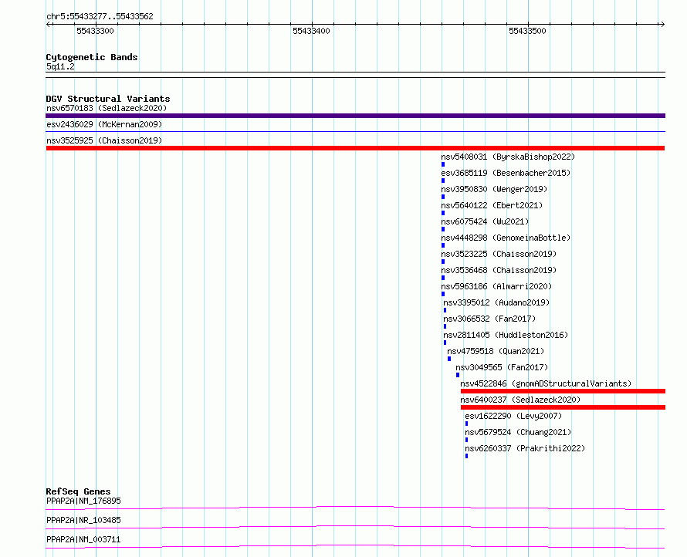Viewport: 687px width, 557px height.
Task: Click the chr5:55433277..55433562 region label
Action: [x=100, y=17]
